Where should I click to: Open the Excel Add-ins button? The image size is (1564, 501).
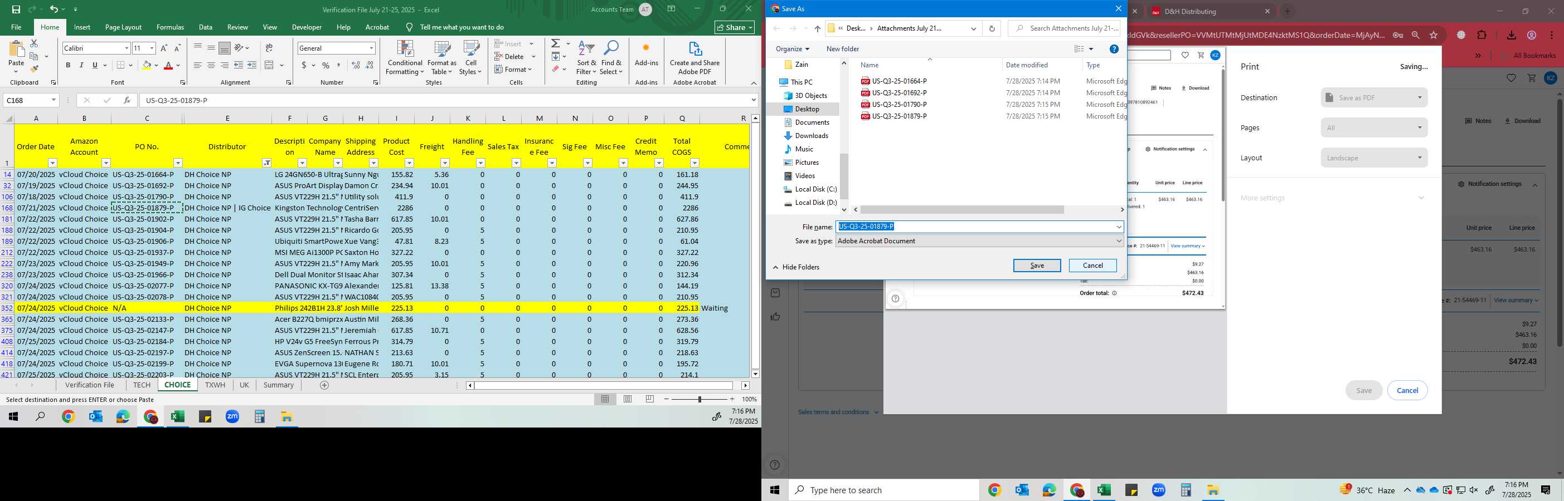(646, 54)
